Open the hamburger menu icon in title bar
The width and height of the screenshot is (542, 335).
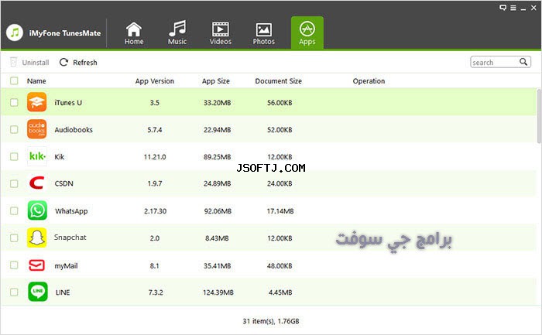pos(513,8)
